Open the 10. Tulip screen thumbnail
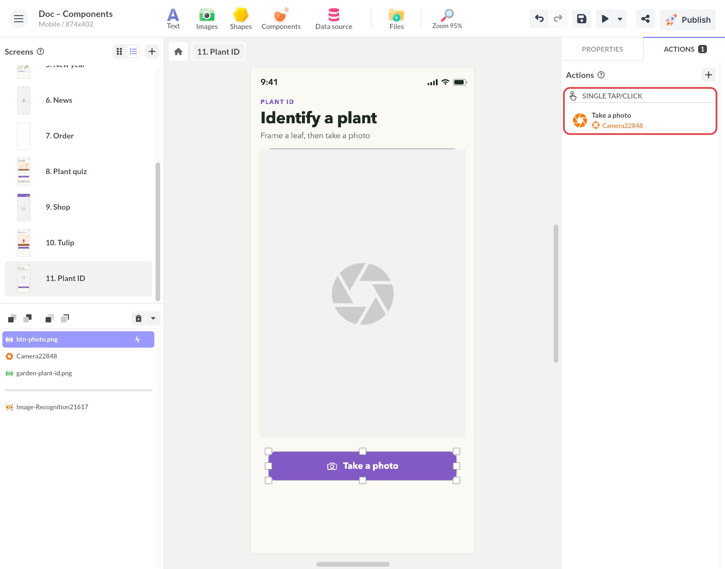This screenshot has width=725, height=569. tap(24, 243)
